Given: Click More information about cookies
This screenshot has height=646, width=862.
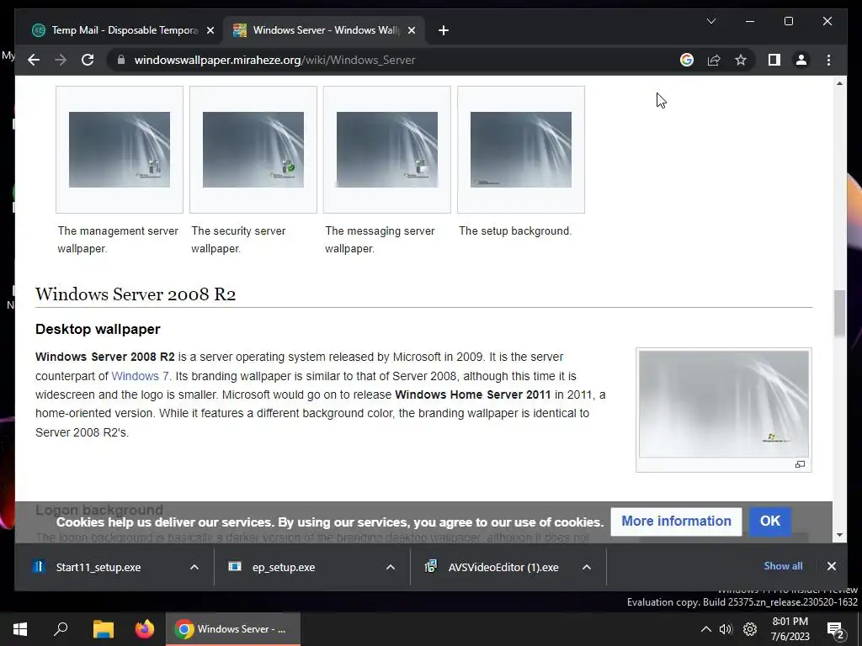Looking at the screenshot, I should 676,521.
